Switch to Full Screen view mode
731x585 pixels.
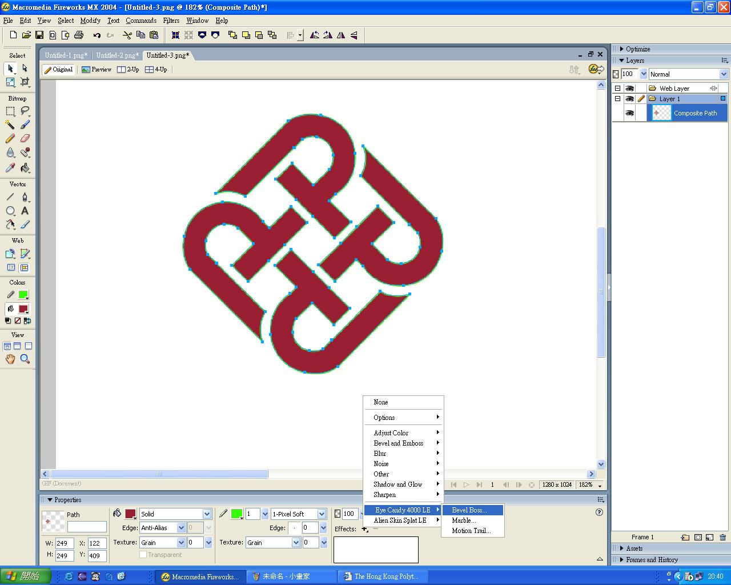click(28, 346)
